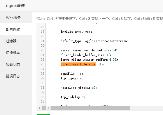Screen dimensions: 163x115
Task: Click the highlighted client_max_body_size text
Action: click(x=78, y=64)
